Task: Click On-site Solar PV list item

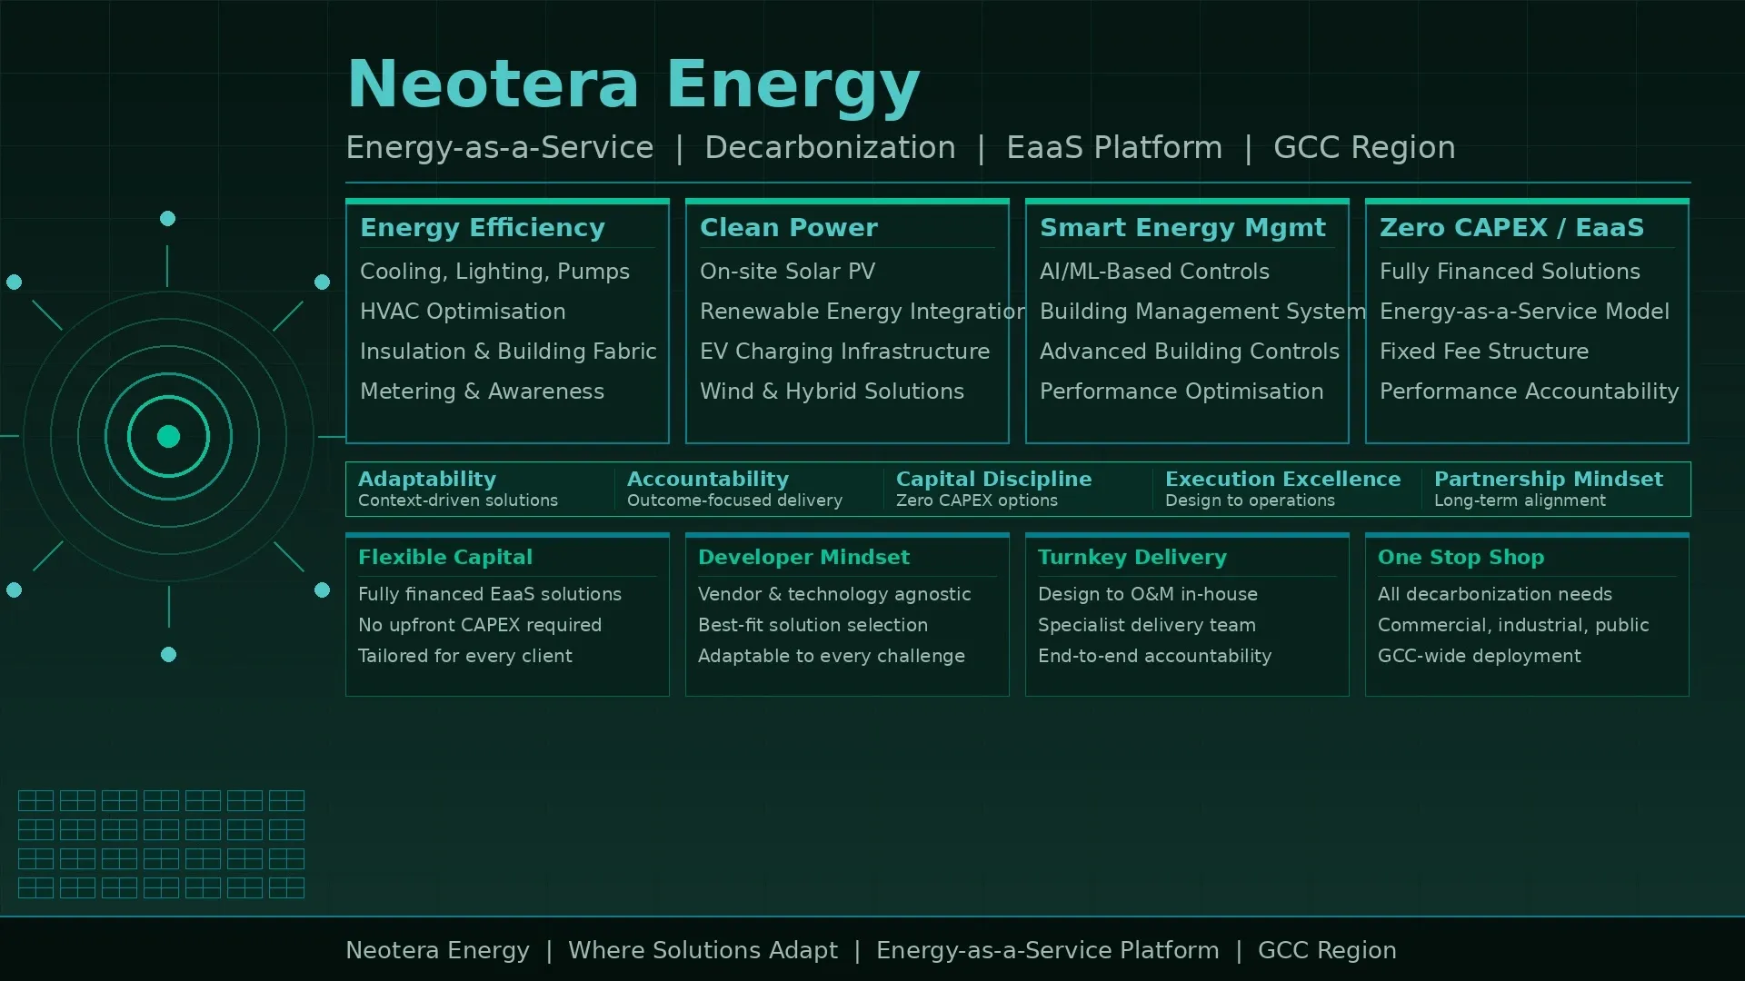Action: [787, 272]
